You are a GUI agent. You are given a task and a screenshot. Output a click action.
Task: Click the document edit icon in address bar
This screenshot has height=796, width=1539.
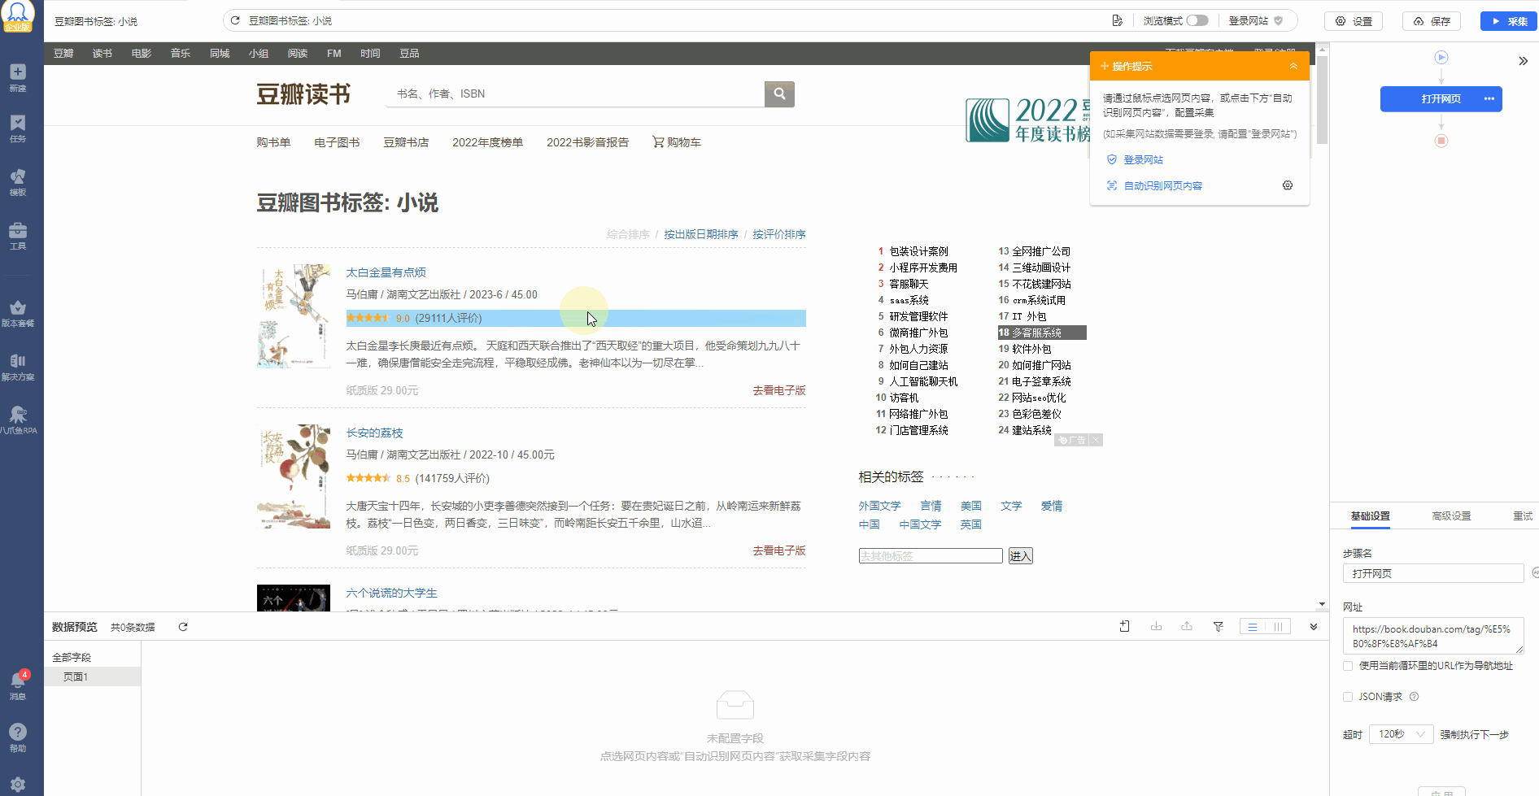click(1118, 20)
